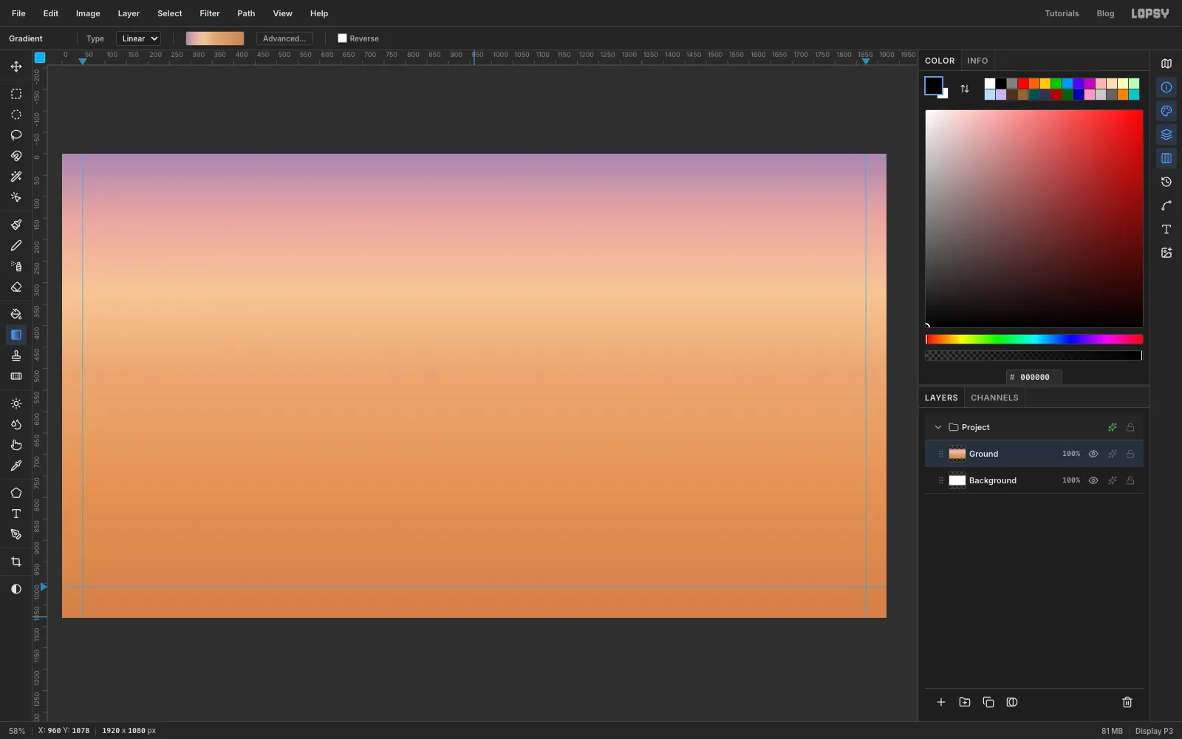Lock the Ground layer
Viewport: 1182px width, 739px height.
click(1130, 454)
